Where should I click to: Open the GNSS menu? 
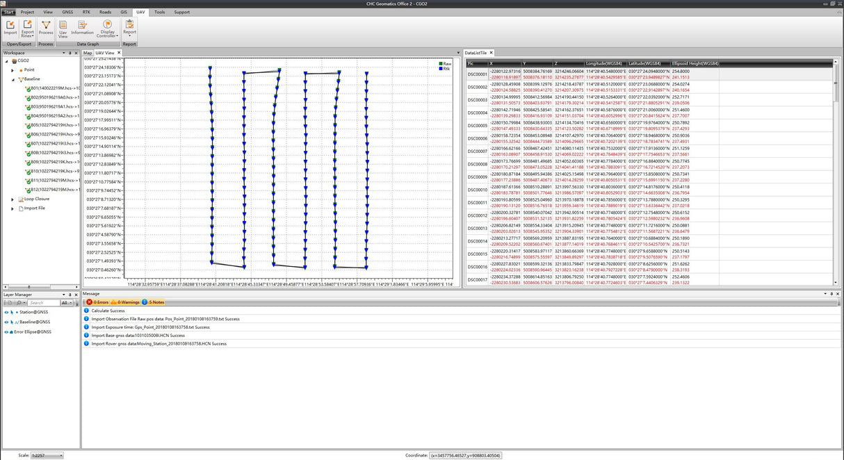(67, 12)
